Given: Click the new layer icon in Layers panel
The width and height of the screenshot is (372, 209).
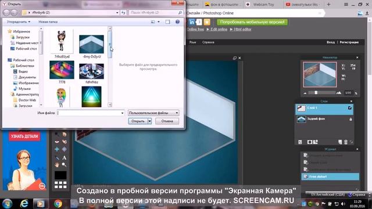Looking at the screenshot, I should pos(340,142).
